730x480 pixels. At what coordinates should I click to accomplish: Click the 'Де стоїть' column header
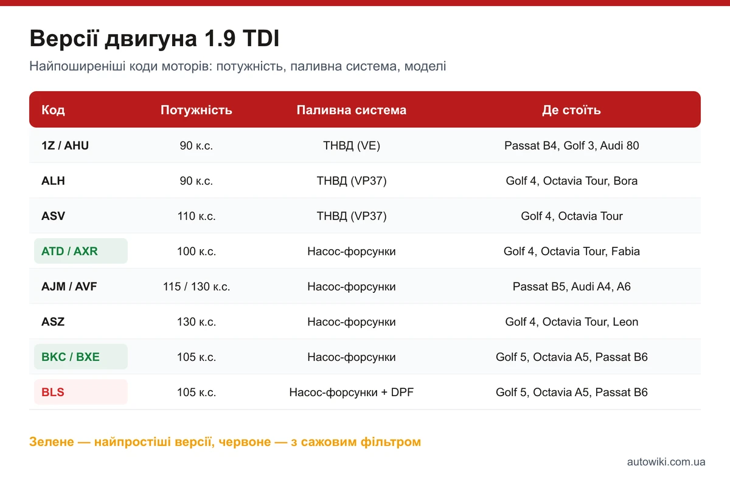[x=572, y=110]
